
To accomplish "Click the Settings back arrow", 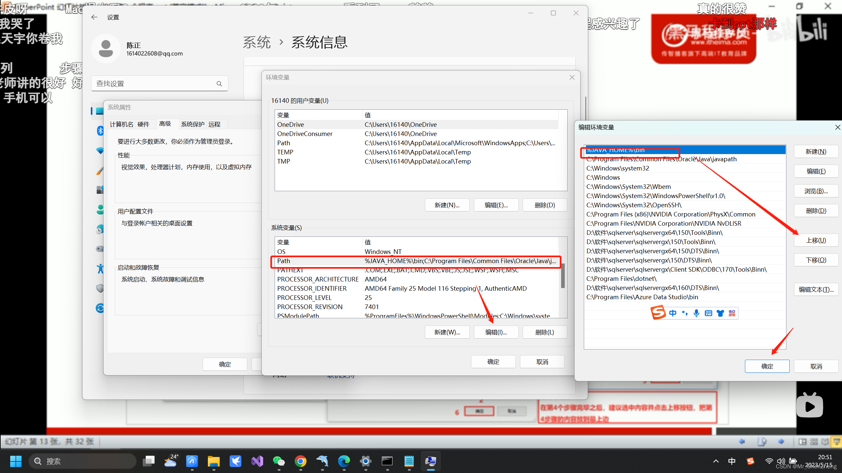I will [x=94, y=17].
